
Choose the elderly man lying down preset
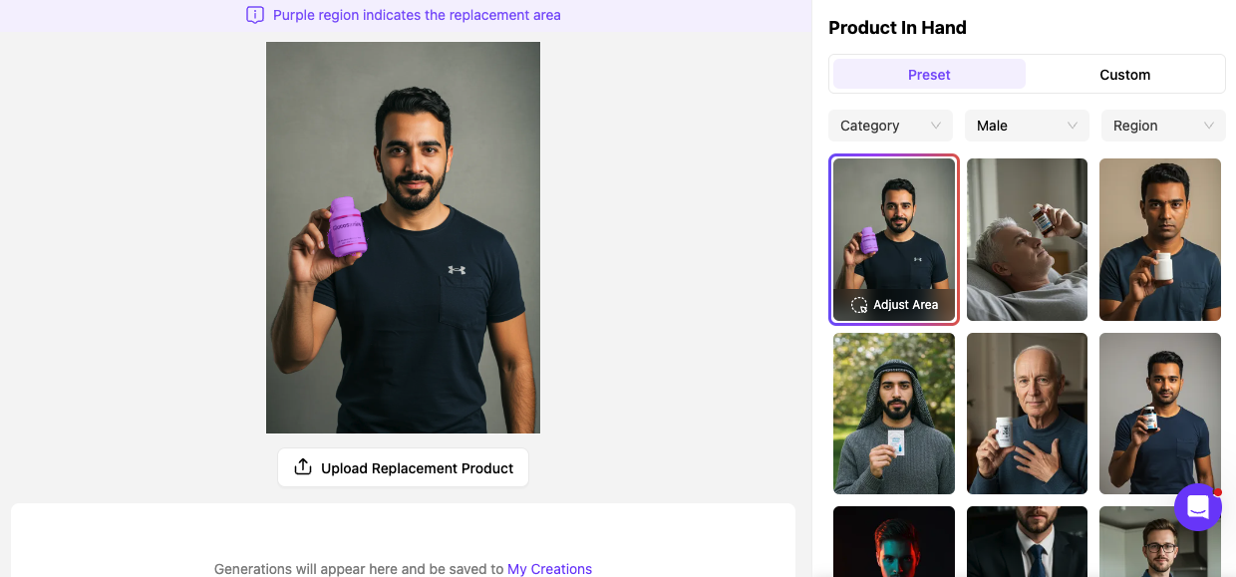[x=1027, y=239]
